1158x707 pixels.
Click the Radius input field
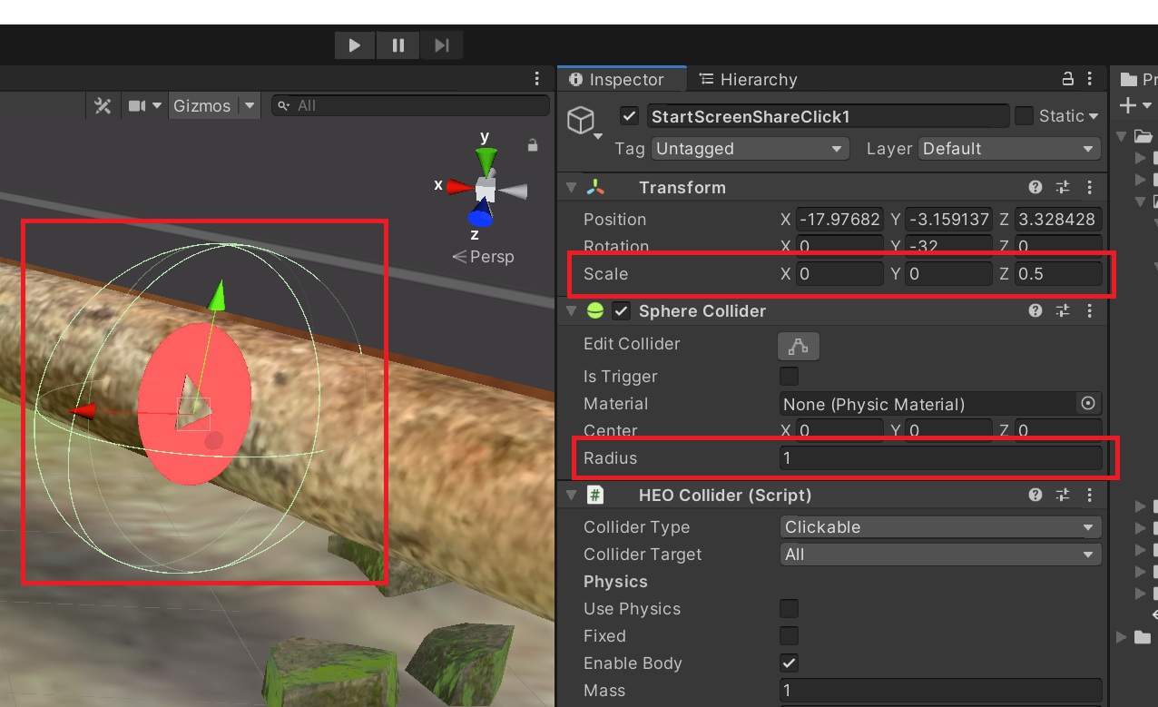click(939, 458)
